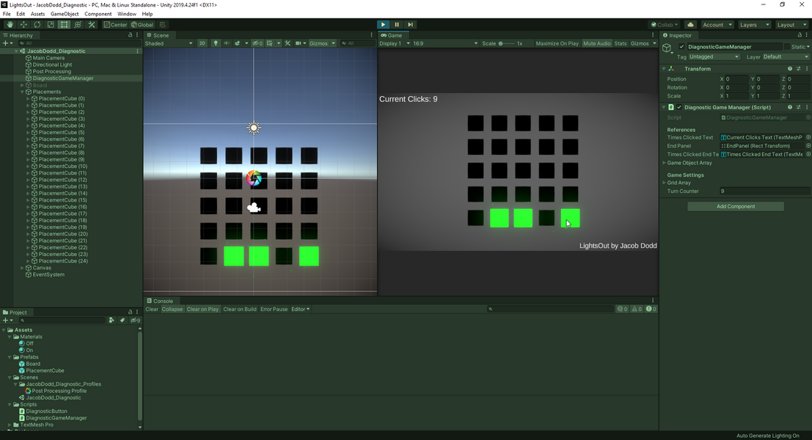812x440 pixels.
Task: Toggle Maximize On Play
Action: pyautogui.click(x=557, y=43)
